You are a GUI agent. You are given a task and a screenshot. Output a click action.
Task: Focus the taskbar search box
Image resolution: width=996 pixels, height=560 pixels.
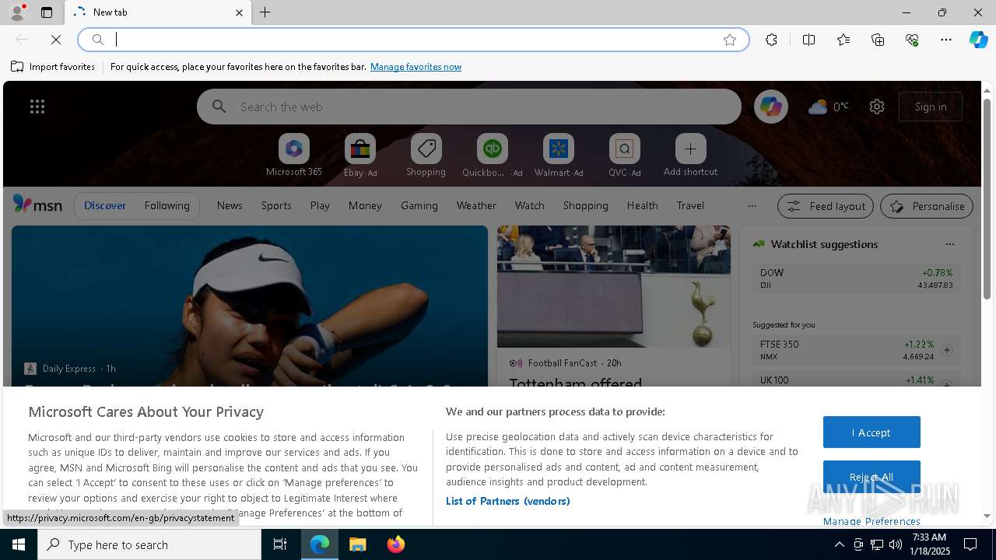(149, 544)
